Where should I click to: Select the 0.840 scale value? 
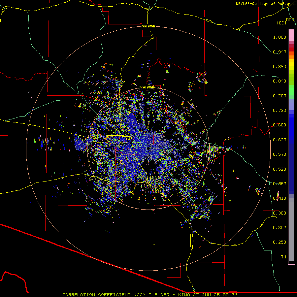coord(280,81)
